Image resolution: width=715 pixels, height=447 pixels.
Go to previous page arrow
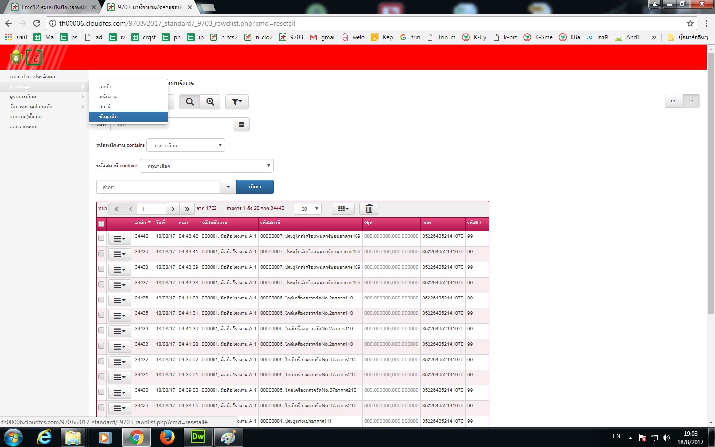[x=130, y=209]
